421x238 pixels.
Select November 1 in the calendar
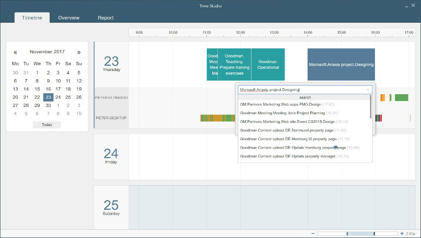(x=37, y=73)
